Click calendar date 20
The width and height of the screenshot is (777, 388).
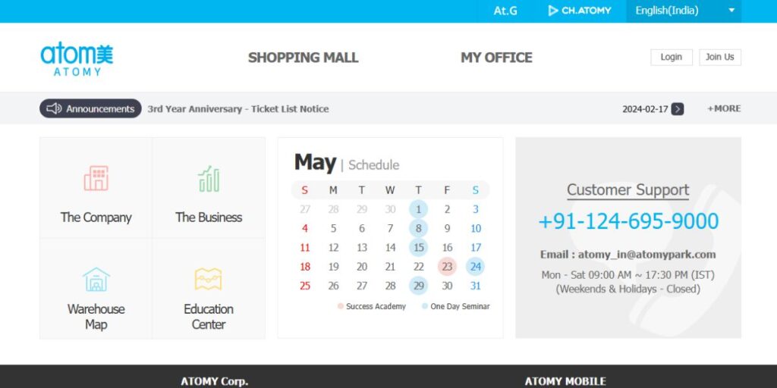tap(362, 267)
